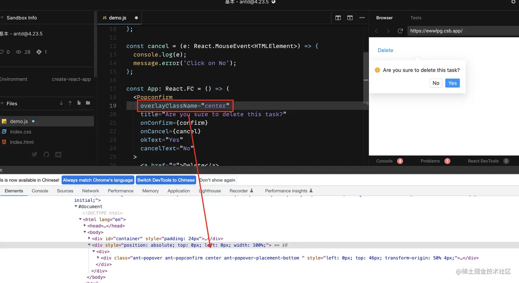Click the 0 badge on React DevTools

tap(506, 161)
